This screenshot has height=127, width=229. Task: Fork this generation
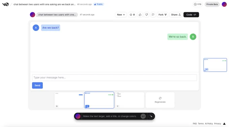(163, 14)
